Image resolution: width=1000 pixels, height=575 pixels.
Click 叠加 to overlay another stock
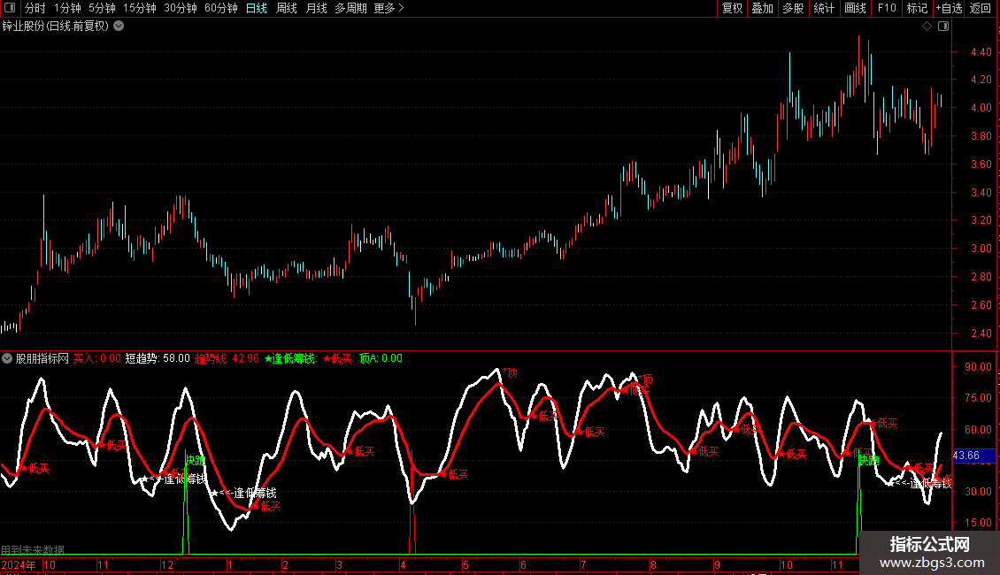pos(762,8)
